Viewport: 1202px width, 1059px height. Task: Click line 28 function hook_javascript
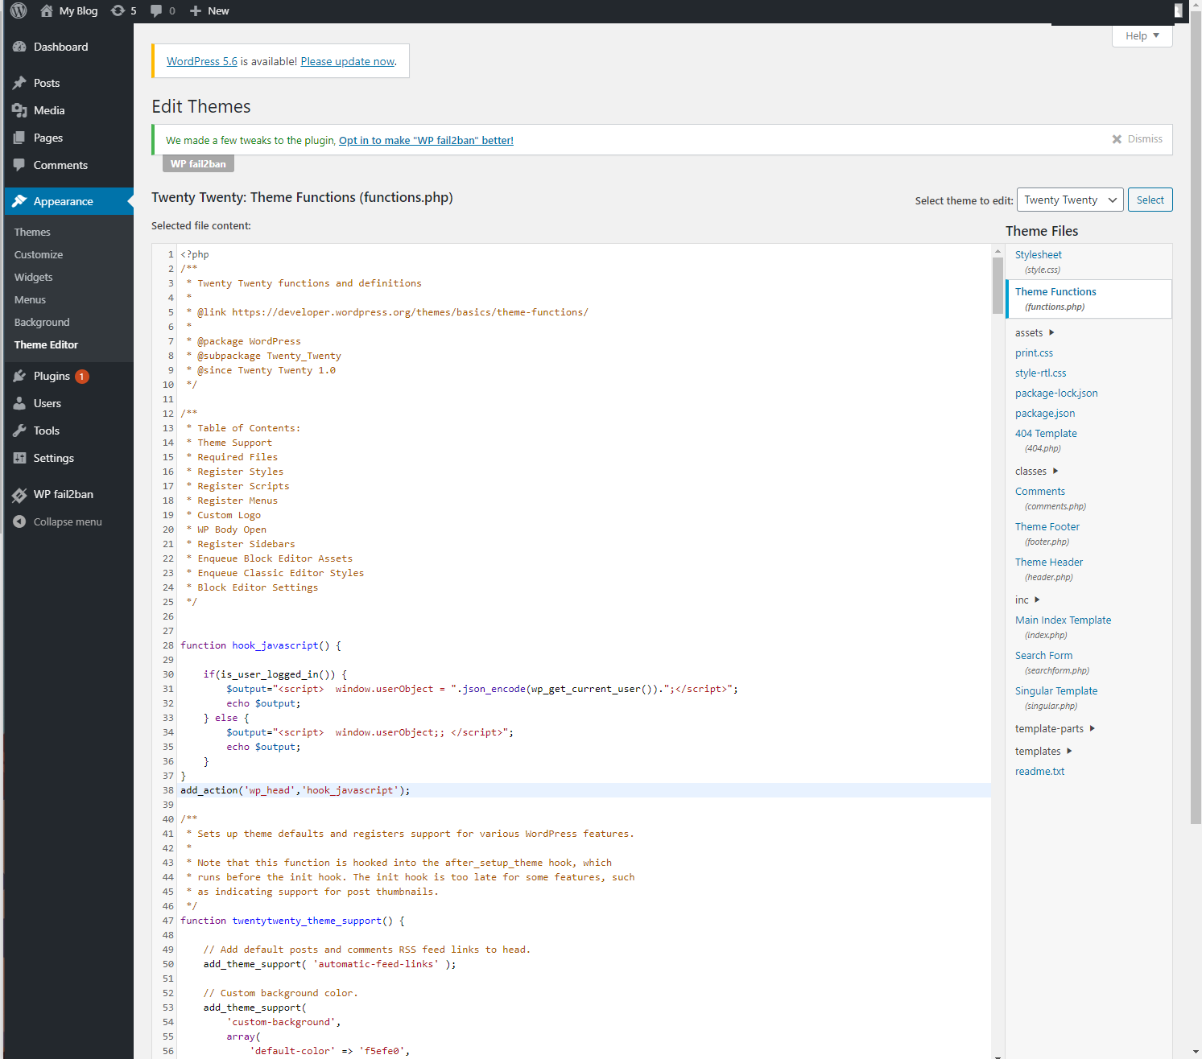(x=261, y=645)
